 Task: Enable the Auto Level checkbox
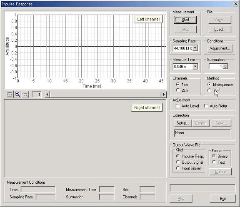[177, 106]
